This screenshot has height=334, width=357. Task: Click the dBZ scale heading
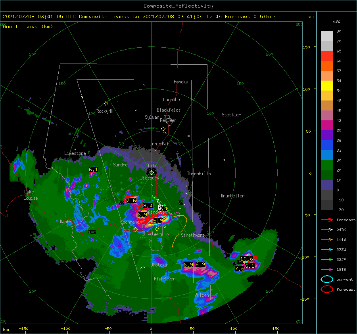(x=336, y=21)
